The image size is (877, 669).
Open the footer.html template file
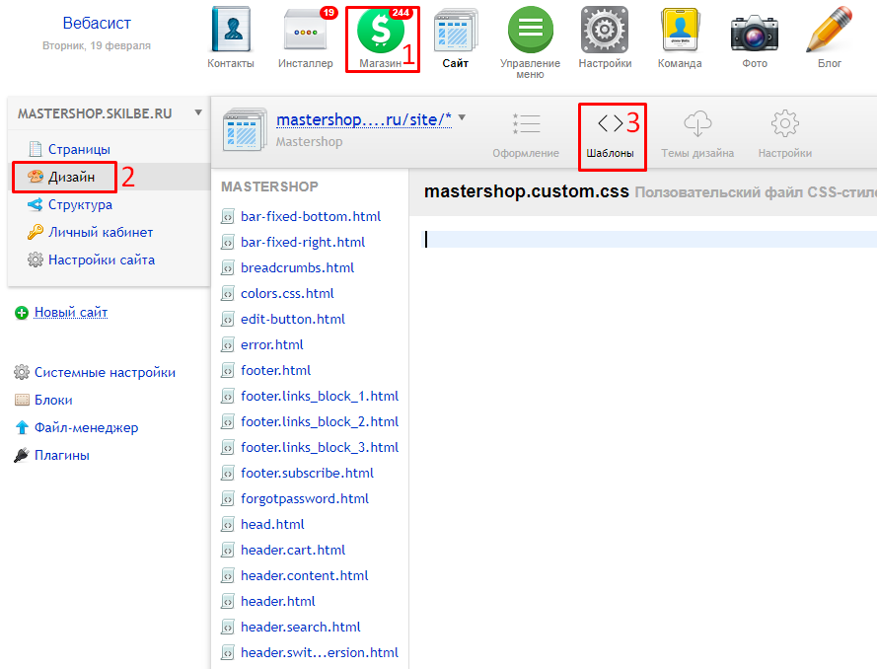coord(275,371)
